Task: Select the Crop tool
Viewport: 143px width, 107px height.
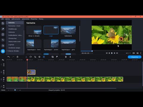Action: coord(35,57)
